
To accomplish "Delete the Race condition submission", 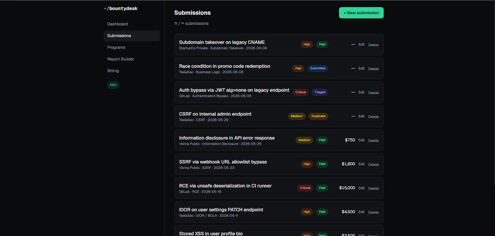I will (373, 69).
